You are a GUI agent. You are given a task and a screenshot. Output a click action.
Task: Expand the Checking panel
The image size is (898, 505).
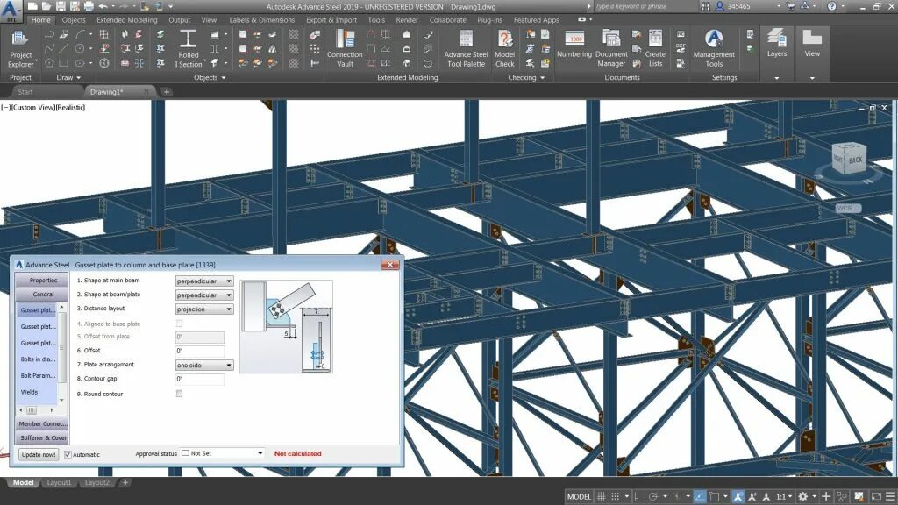point(526,77)
